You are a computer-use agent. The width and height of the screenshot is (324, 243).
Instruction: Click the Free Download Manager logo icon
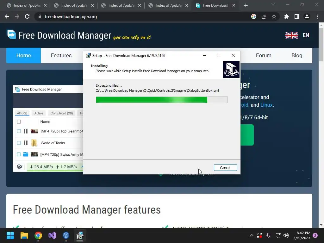[11, 34]
